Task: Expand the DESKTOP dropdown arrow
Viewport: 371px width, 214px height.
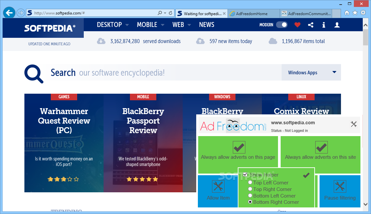Action: point(127,25)
